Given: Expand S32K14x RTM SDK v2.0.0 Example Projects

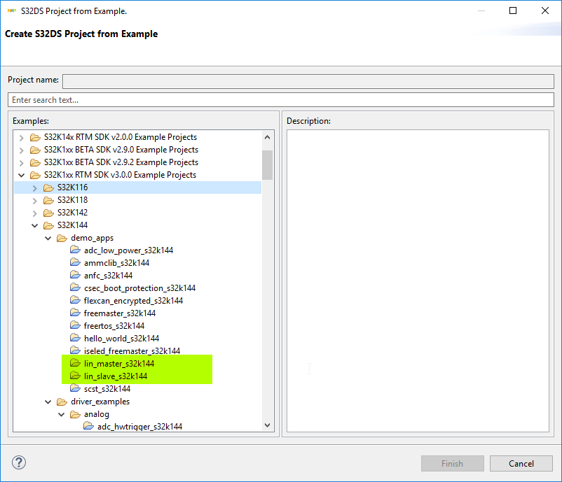Looking at the screenshot, I should click(22, 138).
